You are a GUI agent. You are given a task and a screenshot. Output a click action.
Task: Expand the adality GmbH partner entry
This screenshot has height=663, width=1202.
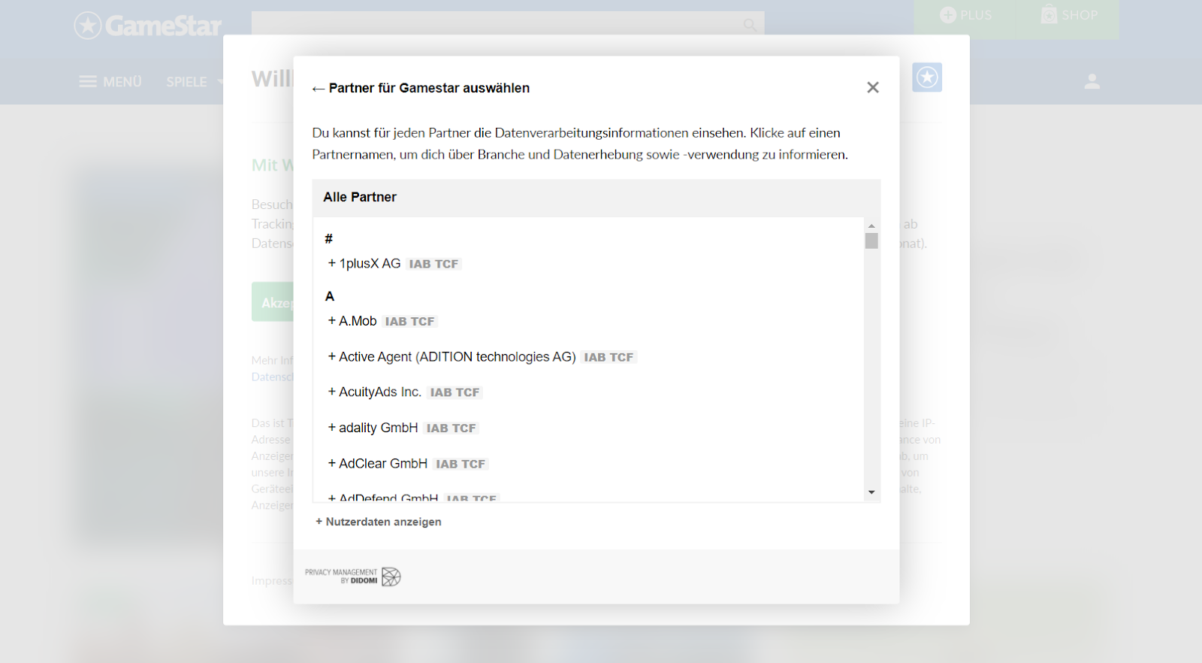coord(373,428)
